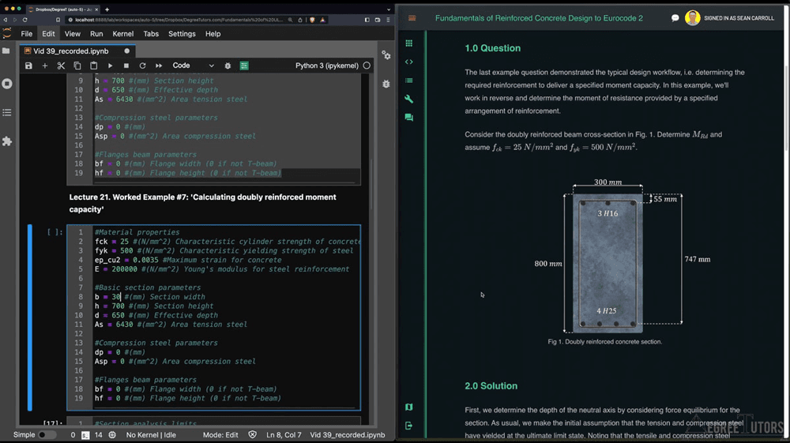The width and height of the screenshot is (790, 443).
Task: Run the selected cell with the play icon
Action: [110, 66]
